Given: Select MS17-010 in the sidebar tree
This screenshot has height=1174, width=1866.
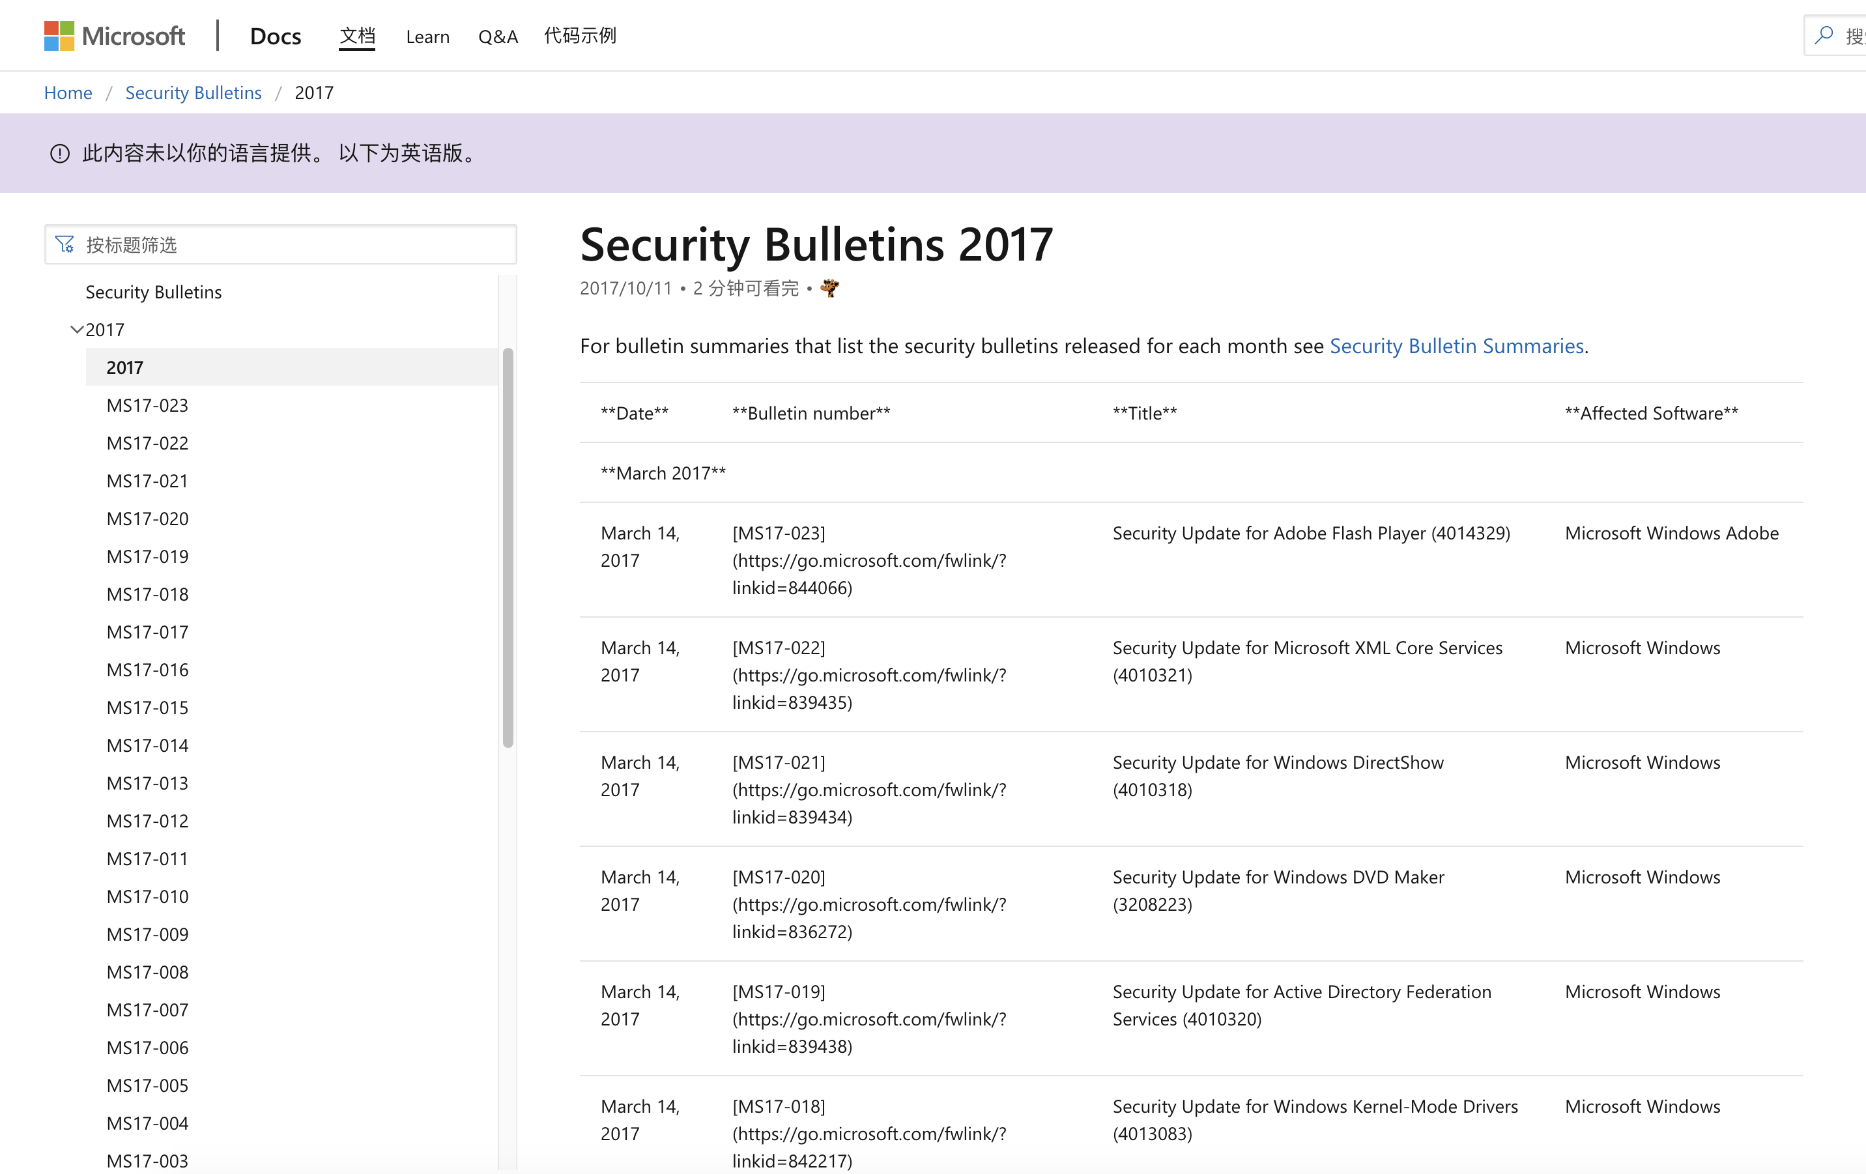Looking at the screenshot, I should pyautogui.click(x=147, y=896).
